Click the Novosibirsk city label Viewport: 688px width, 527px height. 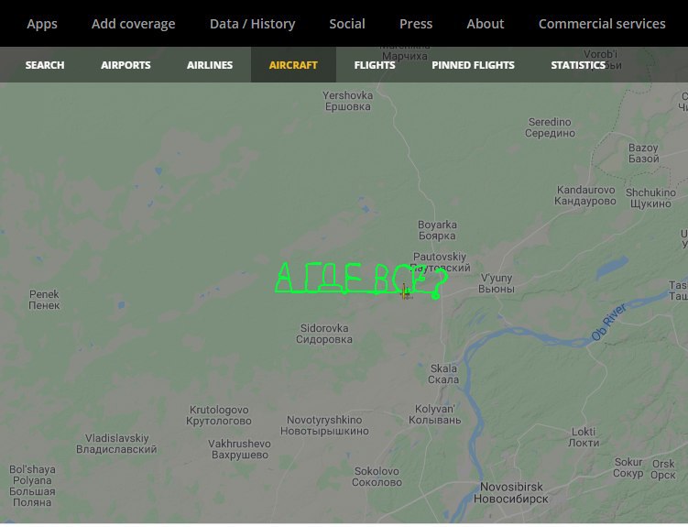511,493
